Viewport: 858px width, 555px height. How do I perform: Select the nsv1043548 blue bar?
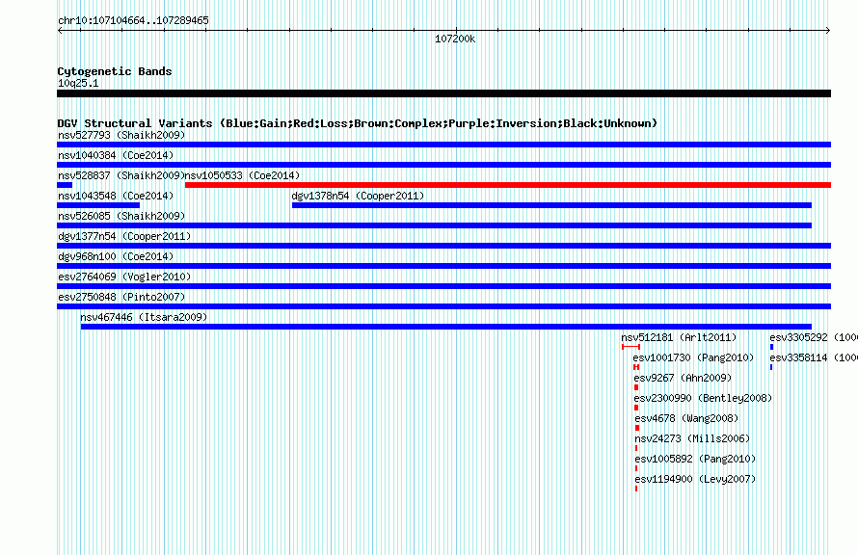tap(98, 205)
